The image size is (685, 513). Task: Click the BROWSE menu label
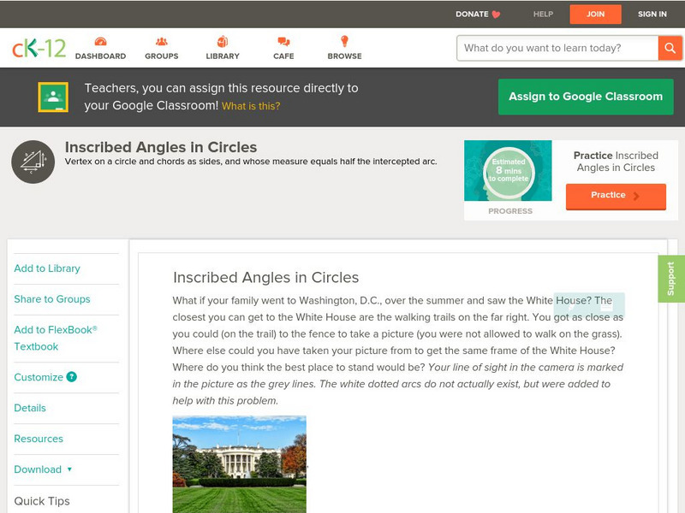pyautogui.click(x=345, y=56)
